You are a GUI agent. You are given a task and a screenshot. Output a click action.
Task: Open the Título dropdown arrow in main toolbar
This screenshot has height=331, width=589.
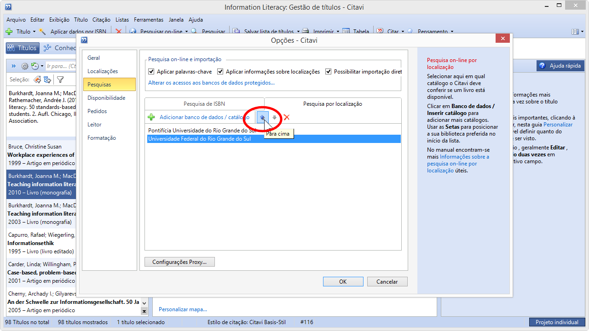point(34,32)
